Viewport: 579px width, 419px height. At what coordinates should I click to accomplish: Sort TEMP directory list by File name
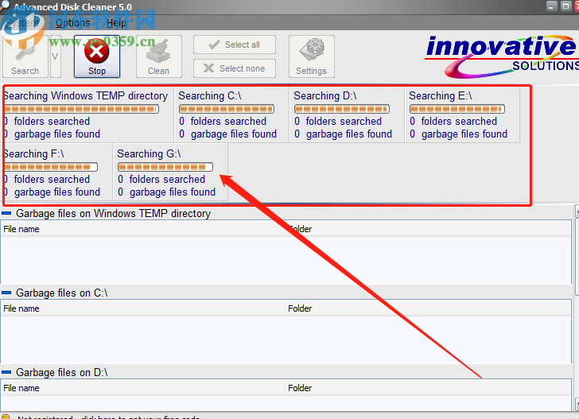pyautogui.click(x=143, y=229)
